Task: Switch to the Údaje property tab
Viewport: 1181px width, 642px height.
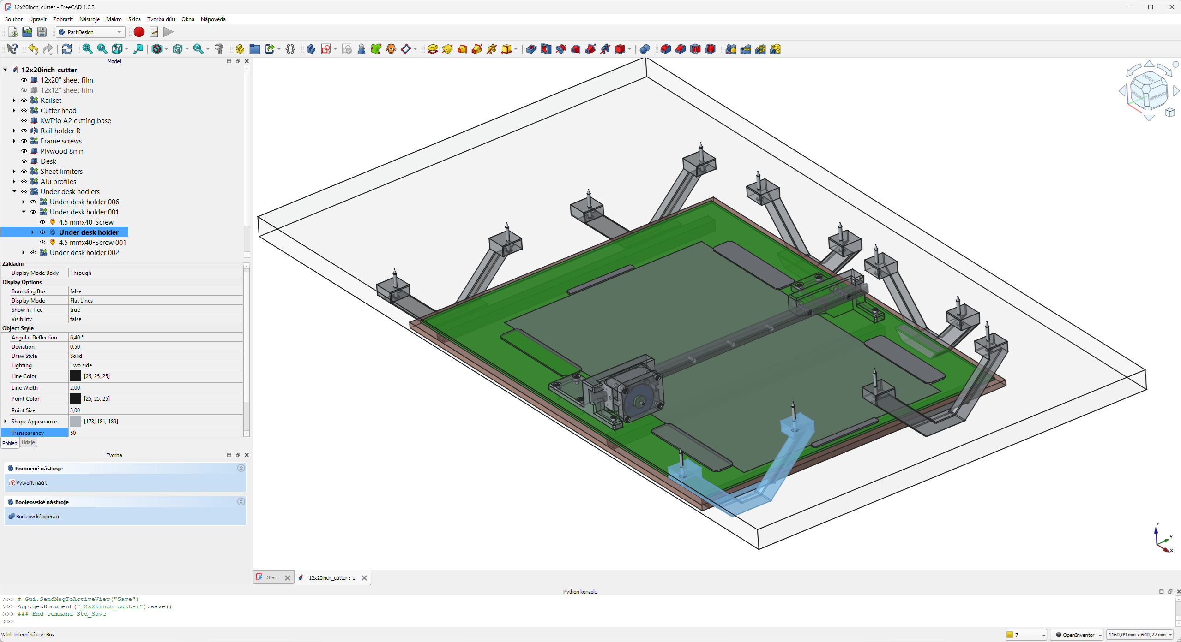Action: pyautogui.click(x=28, y=442)
